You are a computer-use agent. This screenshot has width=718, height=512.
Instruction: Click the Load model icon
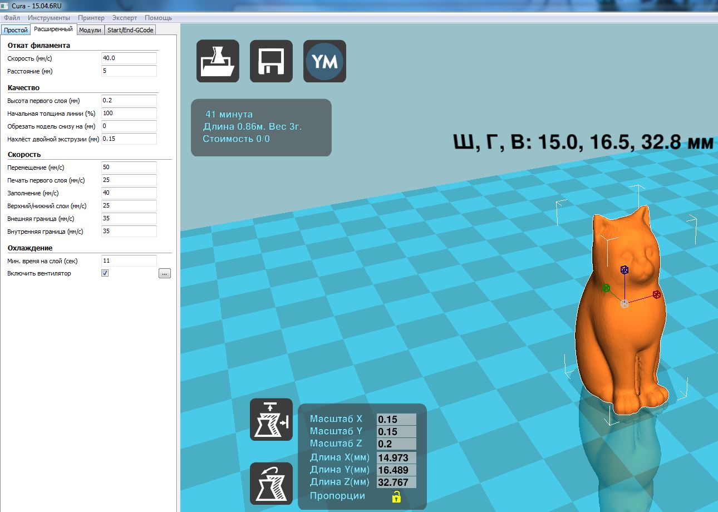[218, 61]
